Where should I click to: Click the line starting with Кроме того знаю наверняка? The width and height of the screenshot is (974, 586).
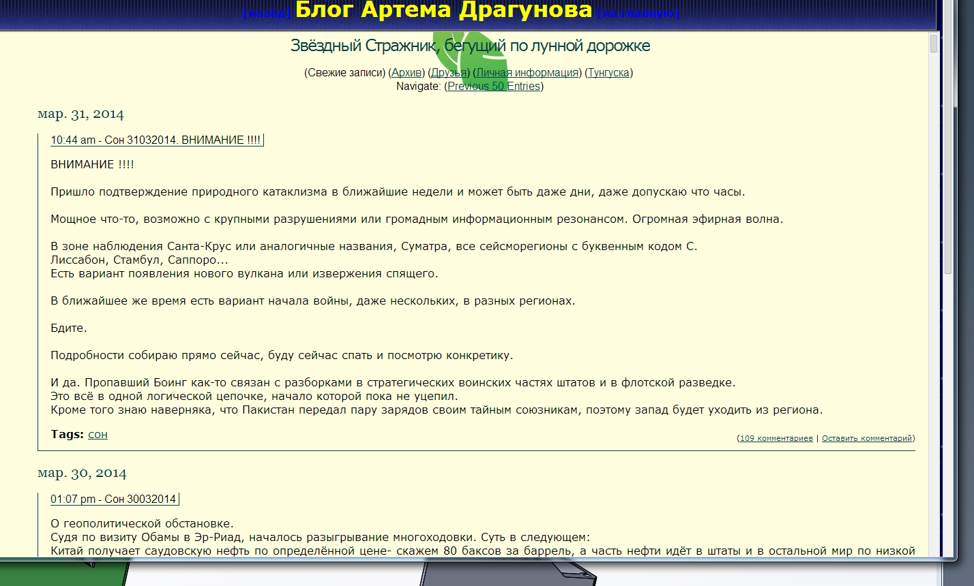point(437,410)
